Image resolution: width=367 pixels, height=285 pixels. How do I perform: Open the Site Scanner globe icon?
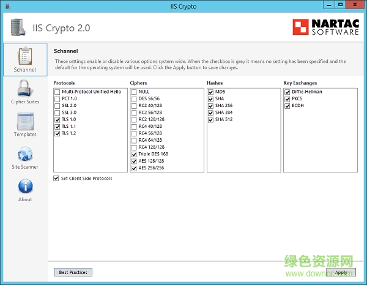pyautogui.click(x=24, y=154)
